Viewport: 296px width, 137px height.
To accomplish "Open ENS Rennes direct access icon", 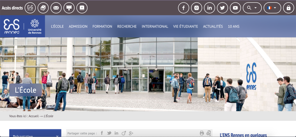I will click(x=30, y=8).
